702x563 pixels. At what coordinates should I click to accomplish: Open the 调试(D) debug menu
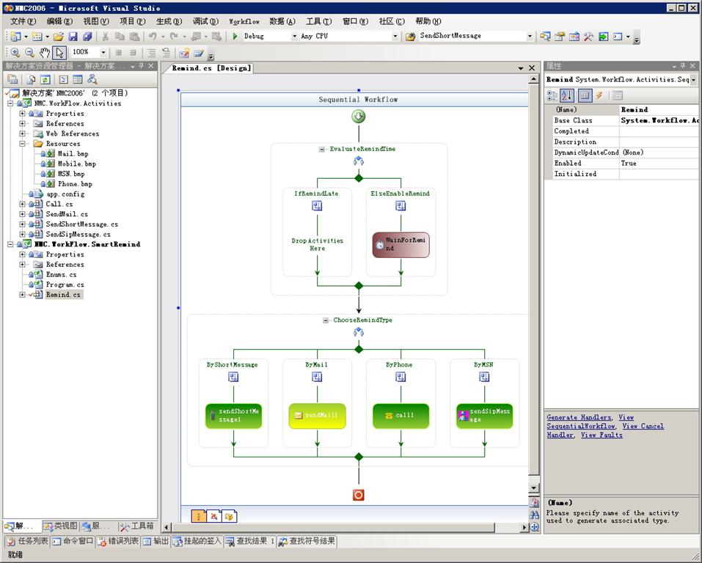tap(205, 21)
